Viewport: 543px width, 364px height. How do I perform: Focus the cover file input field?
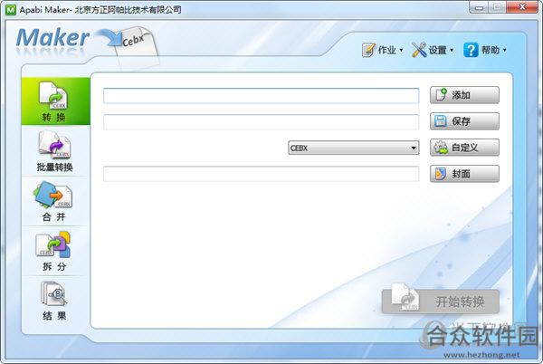click(x=262, y=174)
